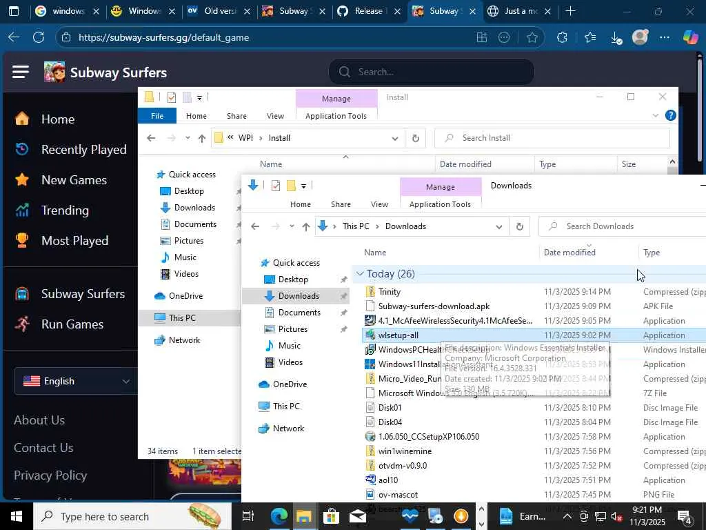Viewport: 706px width, 530px height.
Task: Click the website Search games field
Action: (x=432, y=72)
